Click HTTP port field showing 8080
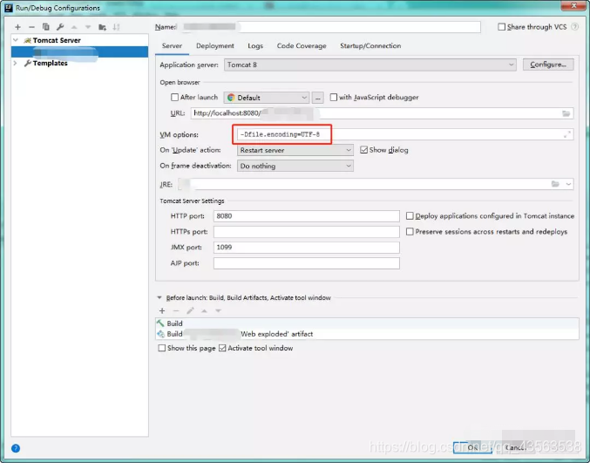This screenshot has height=463, width=590. (306, 216)
